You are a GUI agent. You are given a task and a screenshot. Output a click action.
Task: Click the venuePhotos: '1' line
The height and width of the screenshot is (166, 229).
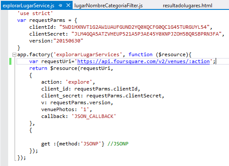pyautogui.click(x=67, y=109)
